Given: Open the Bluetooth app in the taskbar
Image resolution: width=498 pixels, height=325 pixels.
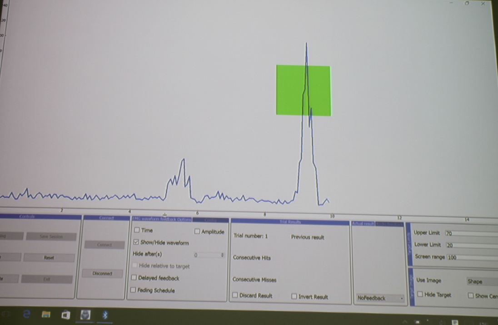Looking at the screenshot, I should tap(105, 315).
